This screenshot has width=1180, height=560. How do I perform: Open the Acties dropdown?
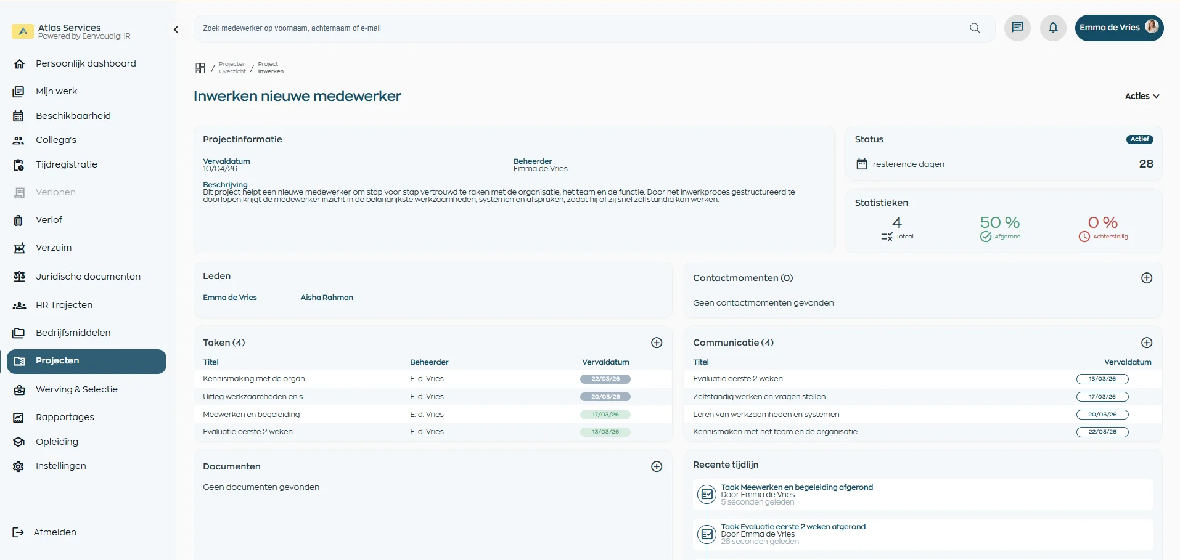(x=1141, y=96)
